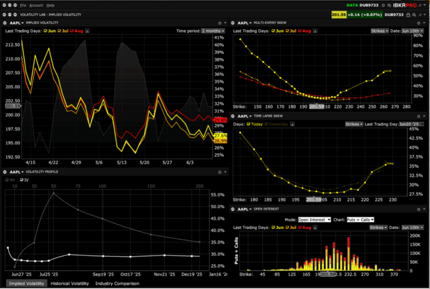This screenshot has width=430, height=289.
Task: Open Time Lapse Skew panel settings gear
Action: point(418,117)
